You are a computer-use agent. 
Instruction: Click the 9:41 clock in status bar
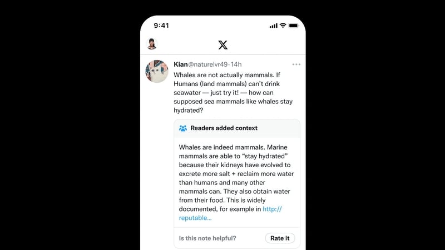coord(161,26)
